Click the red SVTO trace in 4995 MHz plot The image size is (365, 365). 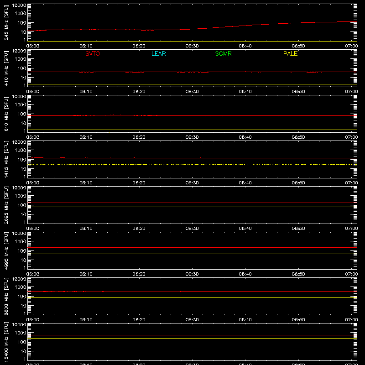tap(192, 248)
